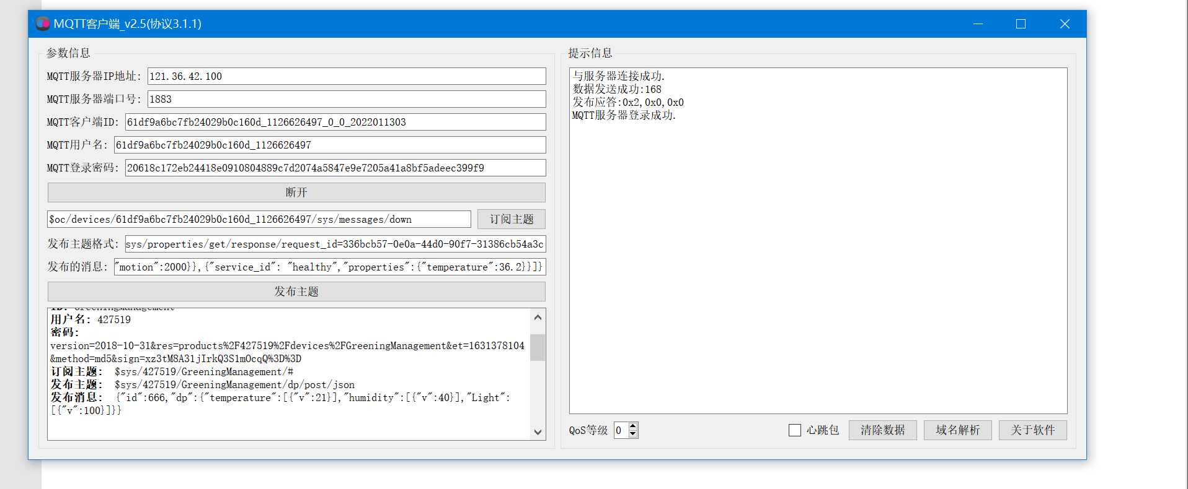
Task: Select the MQTT username field
Action: [x=330, y=145]
